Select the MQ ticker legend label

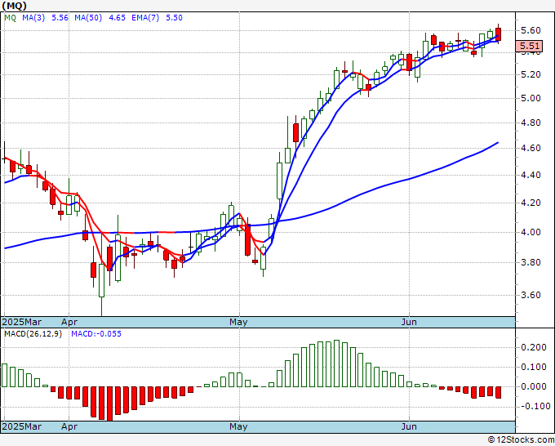pyautogui.click(x=10, y=18)
